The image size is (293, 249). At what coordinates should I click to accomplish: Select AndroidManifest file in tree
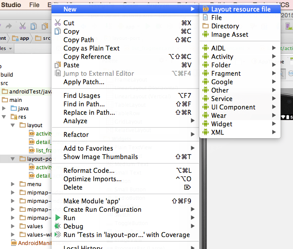(32, 243)
